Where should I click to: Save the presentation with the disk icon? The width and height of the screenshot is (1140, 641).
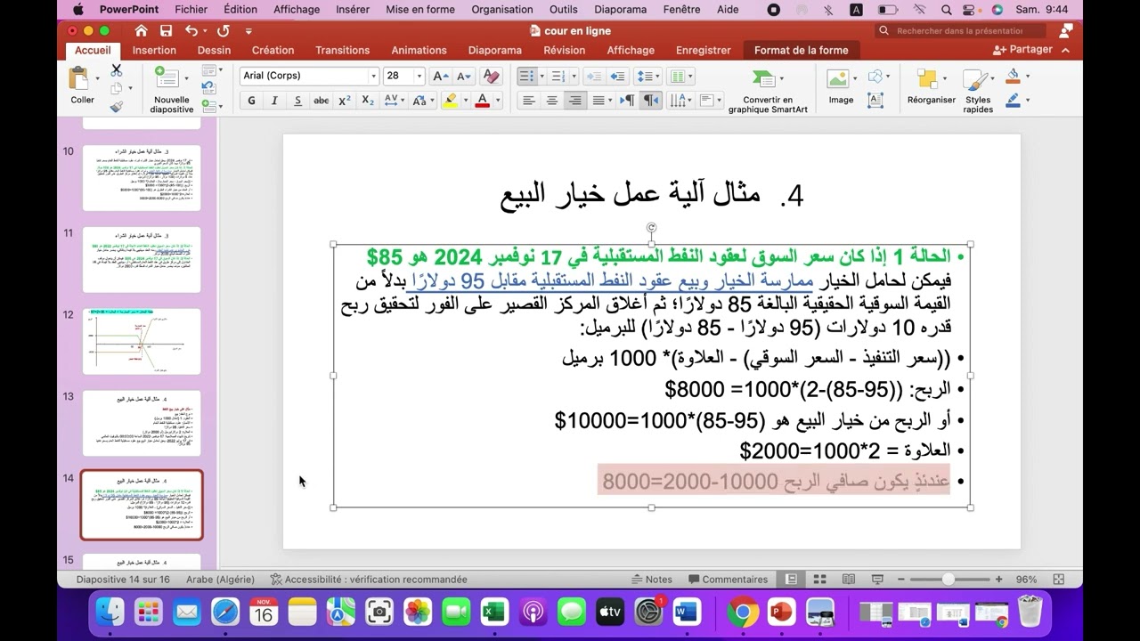166,30
